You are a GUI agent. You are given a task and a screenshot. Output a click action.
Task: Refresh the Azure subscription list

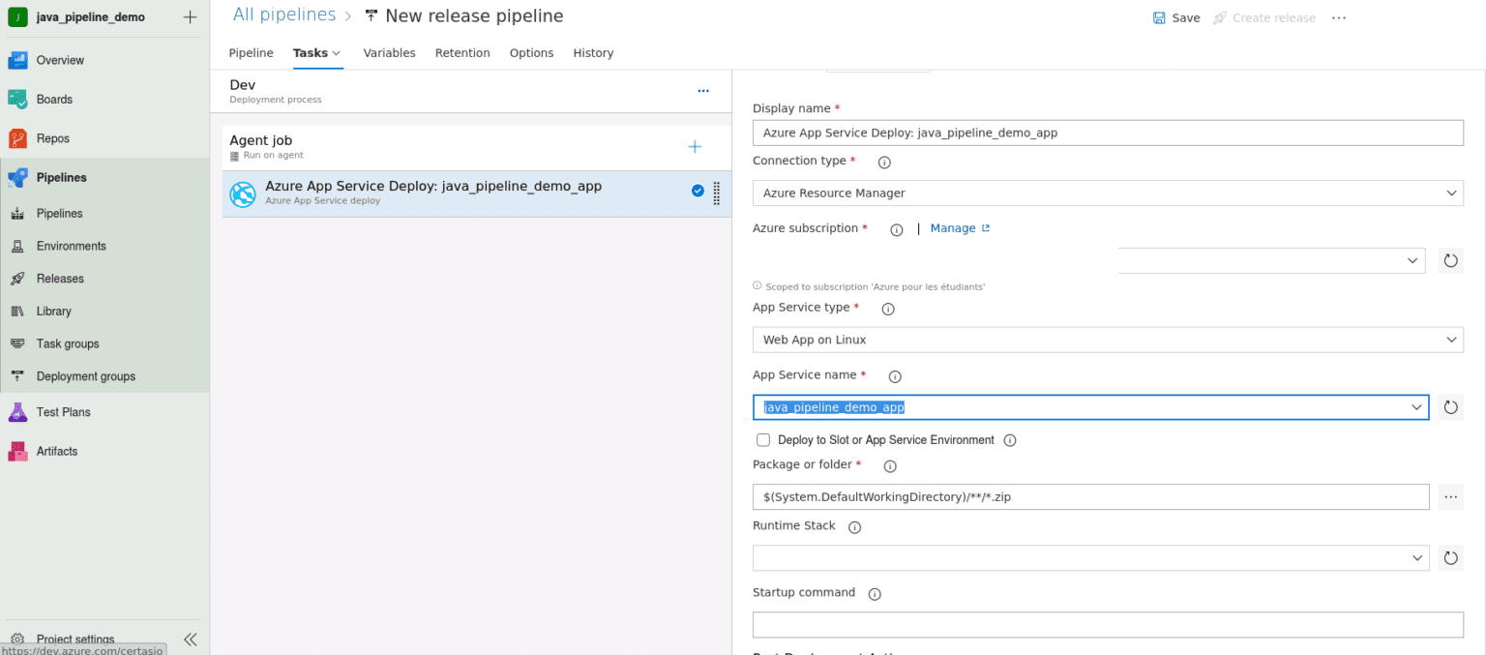1450,260
